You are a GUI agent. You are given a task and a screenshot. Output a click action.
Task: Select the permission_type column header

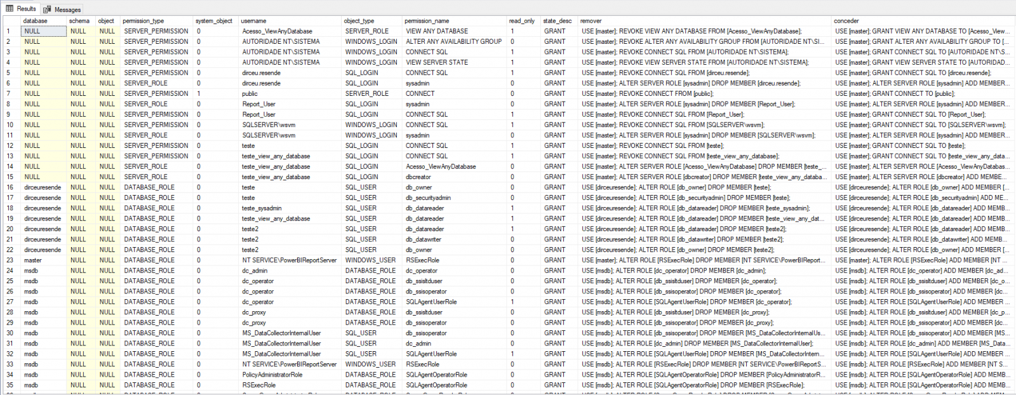[143, 21]
